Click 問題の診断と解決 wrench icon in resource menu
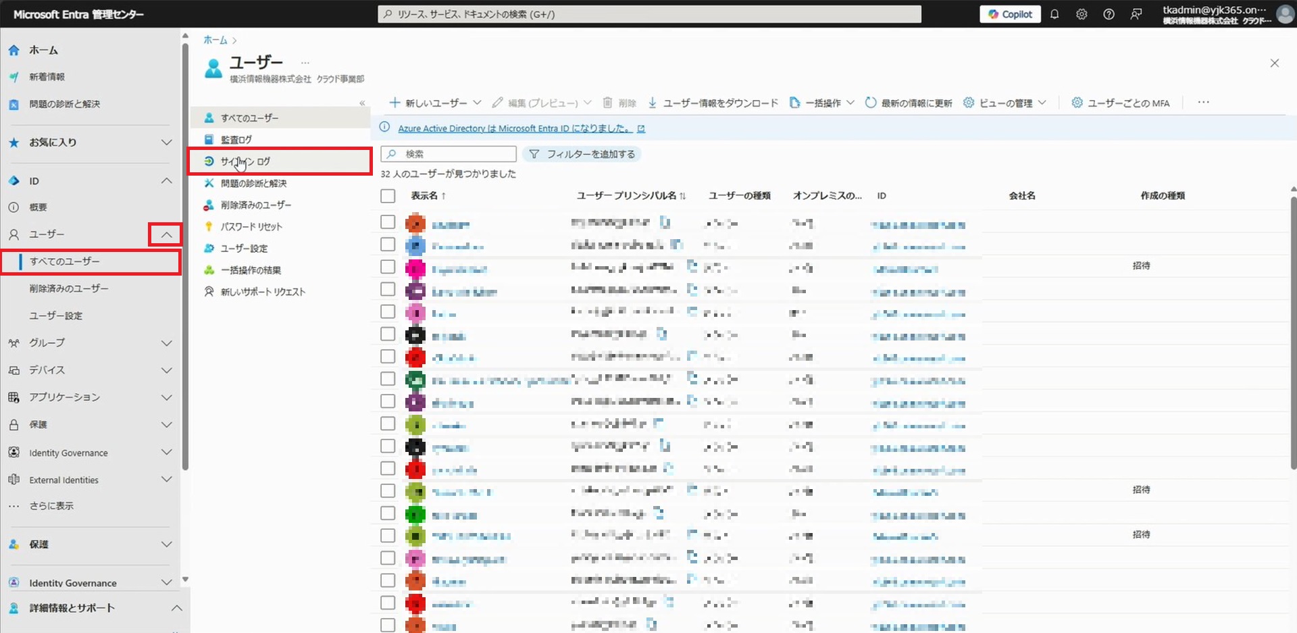This screenshot has width=1297, height=633. coord(209,183)
